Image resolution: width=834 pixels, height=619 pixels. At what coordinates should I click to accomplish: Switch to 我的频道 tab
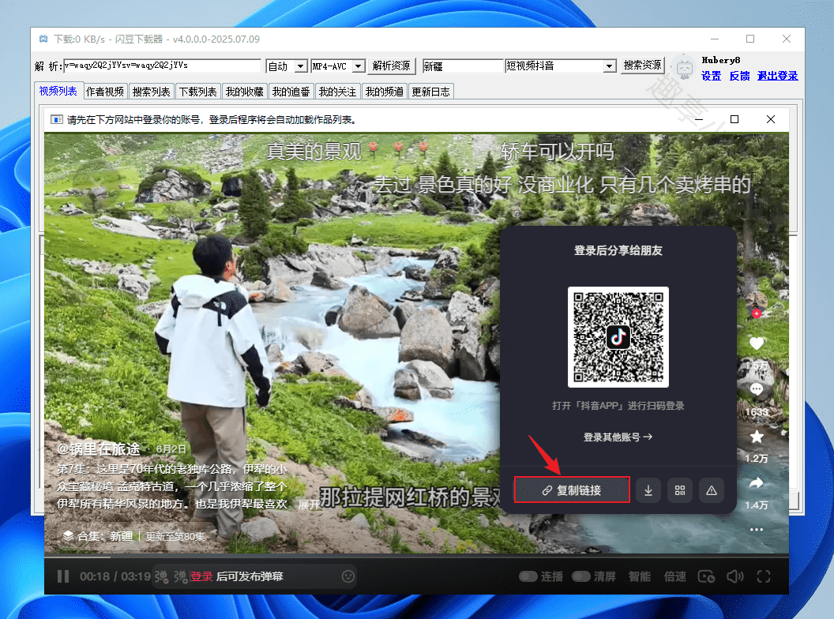[x=384, y=92]
